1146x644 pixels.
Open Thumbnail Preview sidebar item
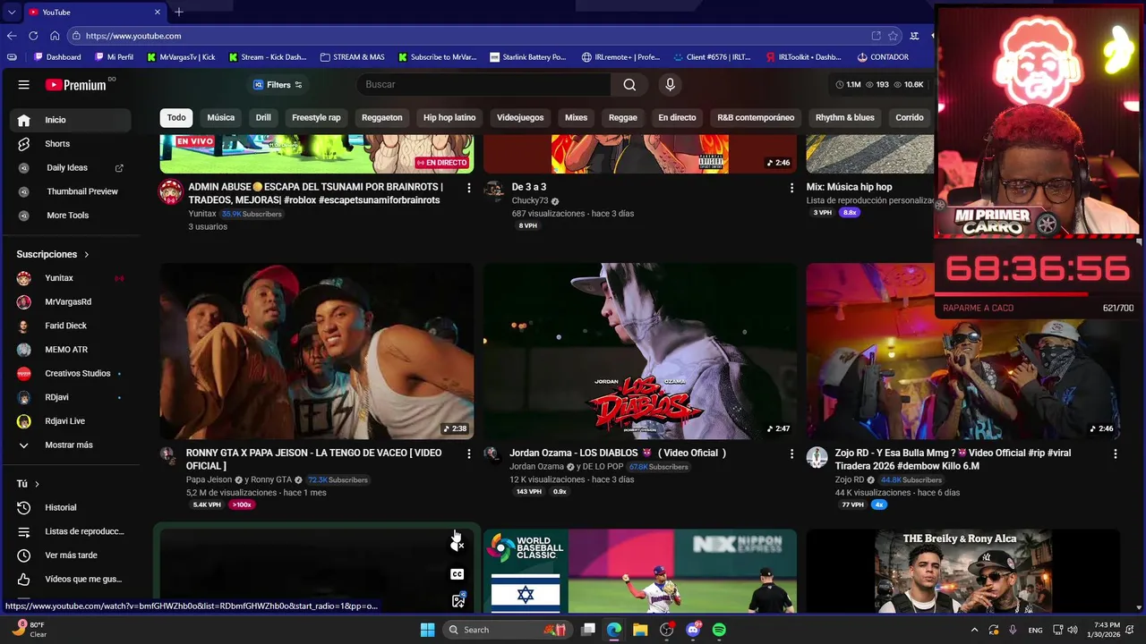pyautogui.click(x=71, y=191)
